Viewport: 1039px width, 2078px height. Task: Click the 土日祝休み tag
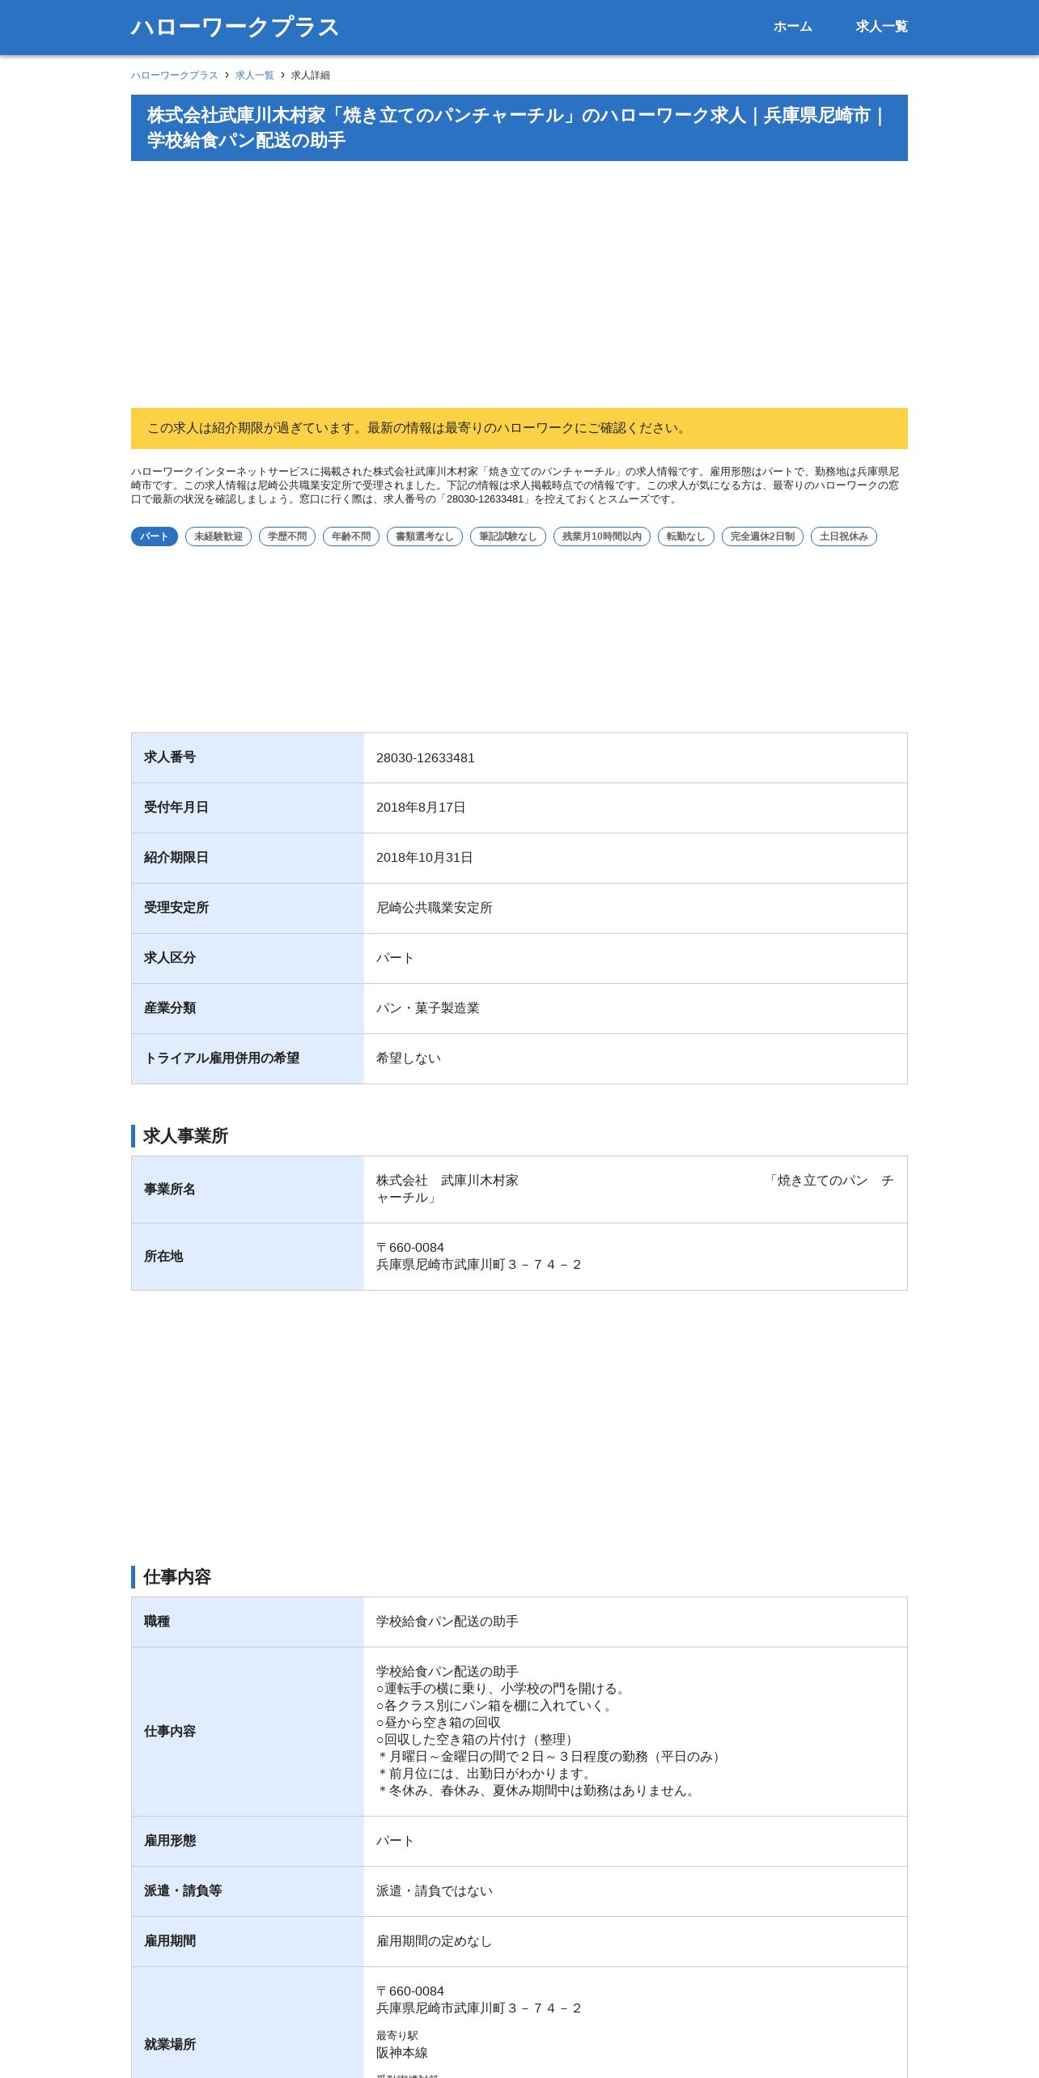pyautogui.click(x=844, y=536)
